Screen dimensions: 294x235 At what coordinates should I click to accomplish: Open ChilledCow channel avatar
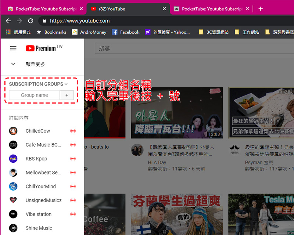pos(13,131)
